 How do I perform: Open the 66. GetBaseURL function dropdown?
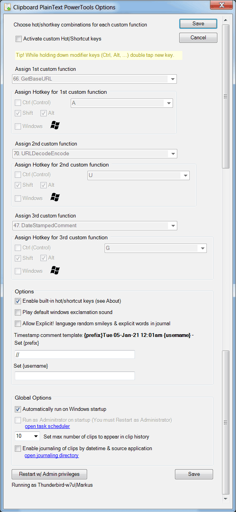[94, 79]
